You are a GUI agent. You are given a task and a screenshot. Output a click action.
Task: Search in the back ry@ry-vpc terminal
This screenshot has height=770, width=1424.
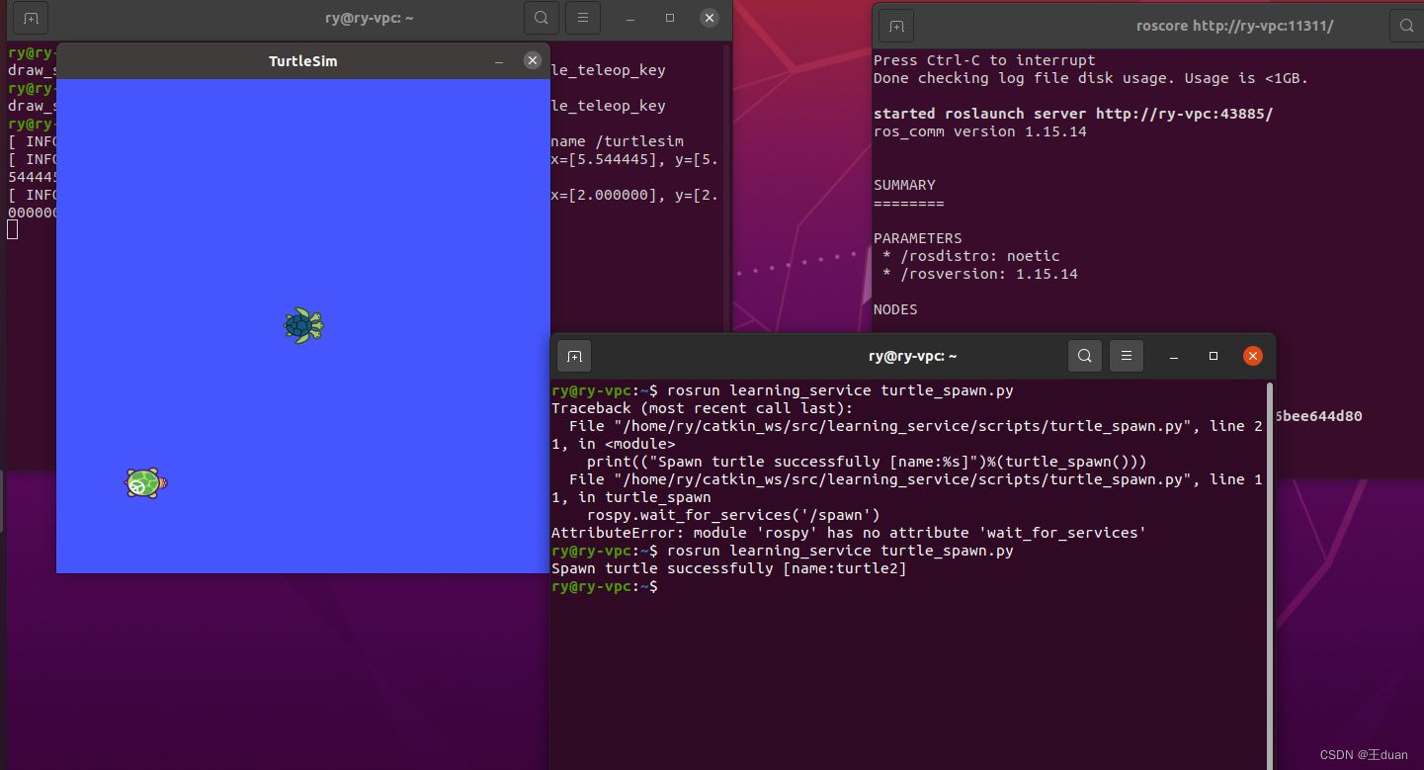click(x=542, y=18)
